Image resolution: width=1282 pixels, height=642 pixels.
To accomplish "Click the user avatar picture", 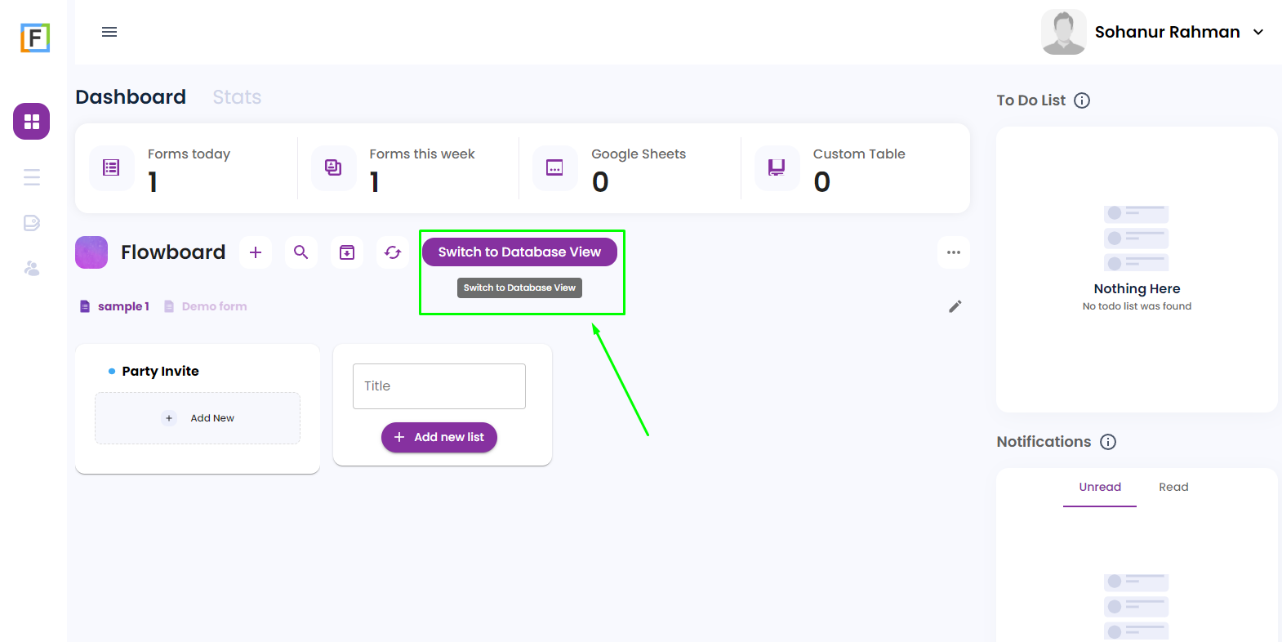I will [x=1064, y=32].
